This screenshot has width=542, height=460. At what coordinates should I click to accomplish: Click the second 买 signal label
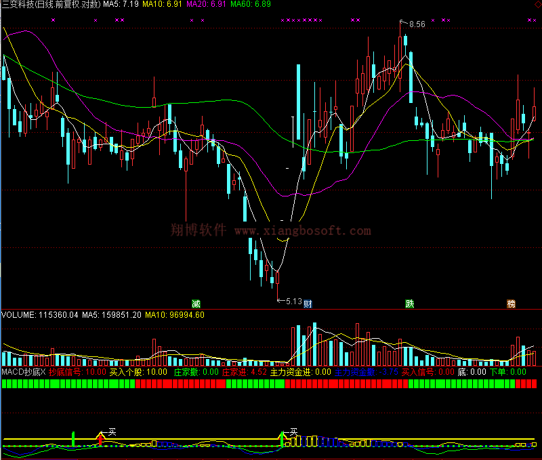[294, 431]
